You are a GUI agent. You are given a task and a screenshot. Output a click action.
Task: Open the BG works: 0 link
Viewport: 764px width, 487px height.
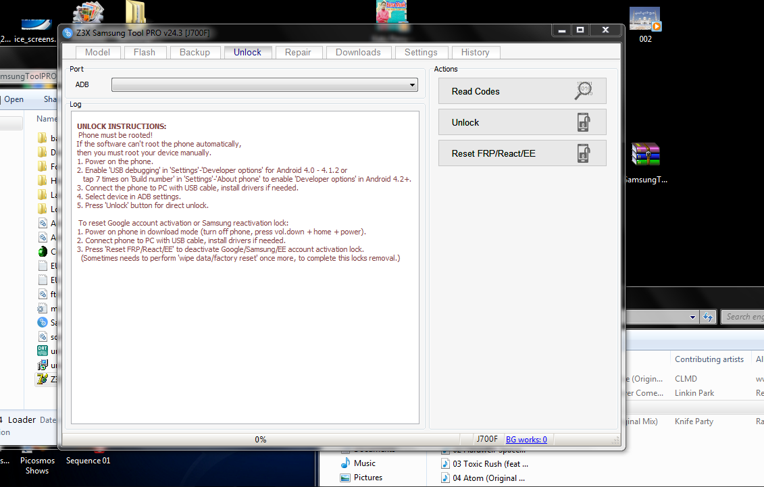[x=526, y=439]
